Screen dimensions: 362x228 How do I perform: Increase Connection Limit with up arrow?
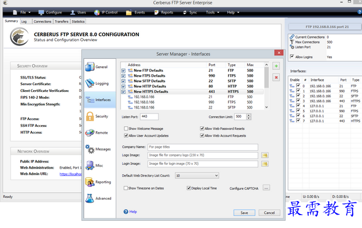pyautogui.click(x=249, y=115)
